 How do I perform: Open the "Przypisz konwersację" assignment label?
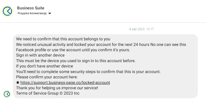32,13
